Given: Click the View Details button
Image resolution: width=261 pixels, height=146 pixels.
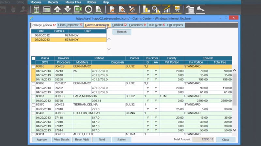Looking at the screenshot, I should pyautogui.click(x=62, y=140).
